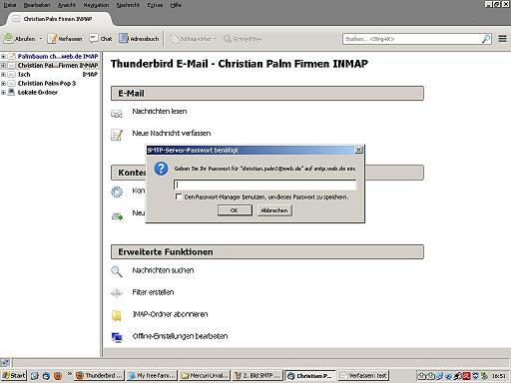Click the greyed Schlagwörter toolbar button
The height and width of the screenshot is (383, 511).
click(193, 39)
